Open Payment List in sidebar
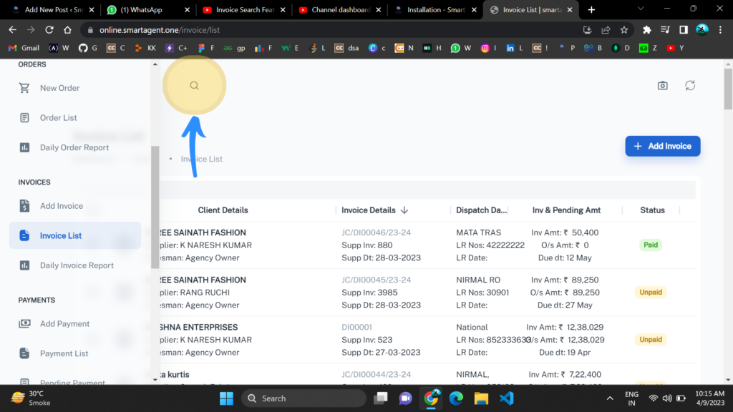The image size is (733, 412). tap(64, 353)
